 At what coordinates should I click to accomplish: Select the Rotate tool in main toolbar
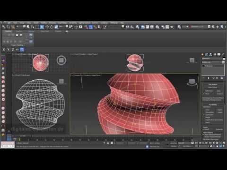pyautogui.click(x=52, y=27)
